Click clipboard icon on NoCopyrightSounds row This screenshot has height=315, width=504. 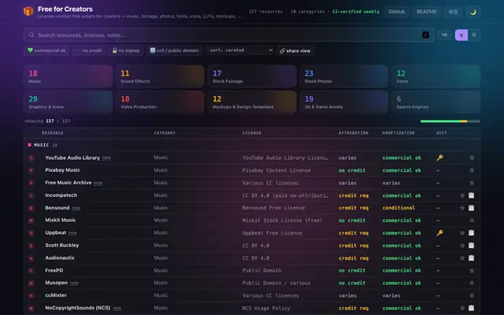click(471, 308)
